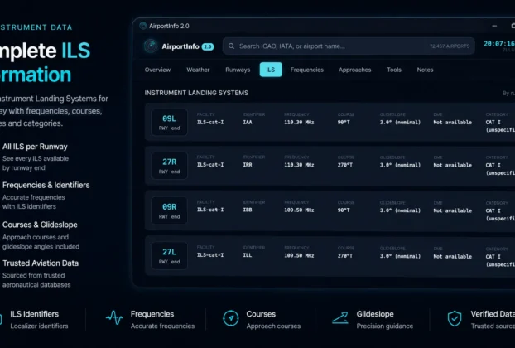The width and height of the screenshot is (515, 348).
Task: Click the title bar AirportInfo 2.0 app icon
Action: pos(143,26)
